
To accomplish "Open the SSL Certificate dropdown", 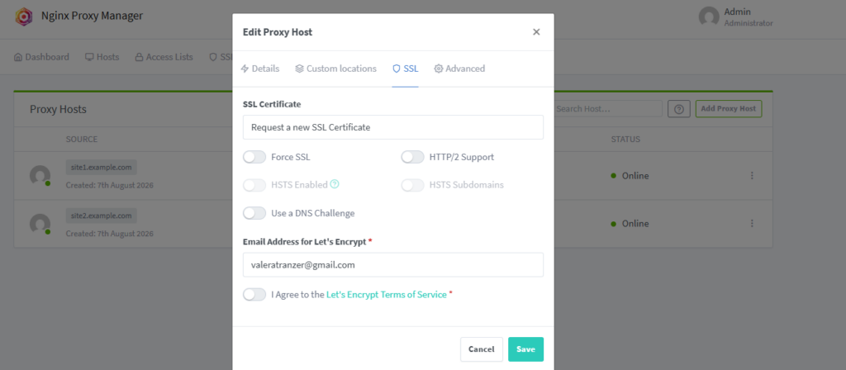I will click(x=392, y=127).
